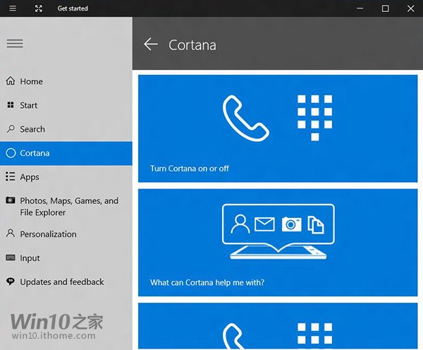Click the Input keyboard icon
Image resolution: width=423 pixels, height=350 pixels.
click(x=11, y=258)
